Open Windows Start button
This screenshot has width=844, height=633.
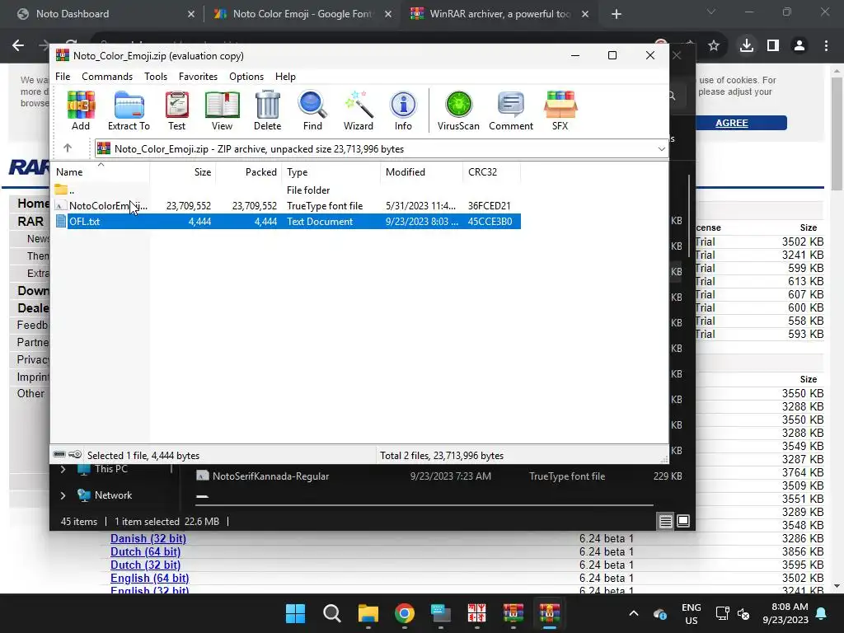click(x=295, y=613)
